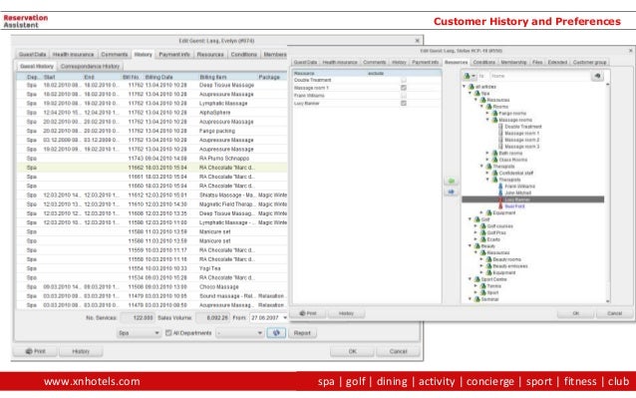Click the Tennis folder icon
The width and height of the screenshot is (636, 398).
(483, 286)
